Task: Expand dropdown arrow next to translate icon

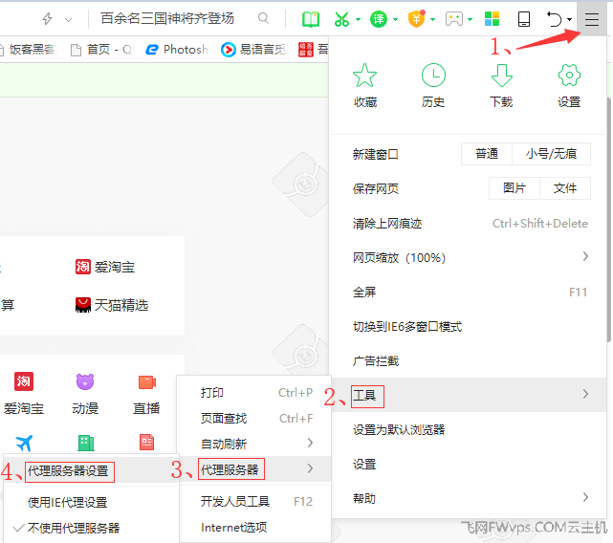Action: [x=395, y=19]
